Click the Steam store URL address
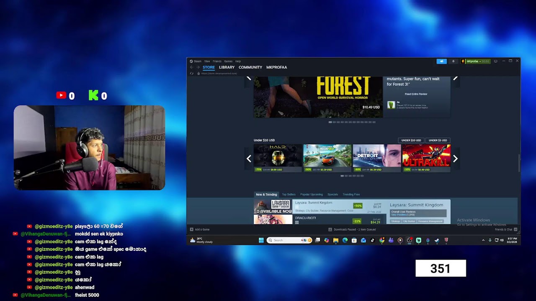Screen dimensions: 536x301 point(219,73)
